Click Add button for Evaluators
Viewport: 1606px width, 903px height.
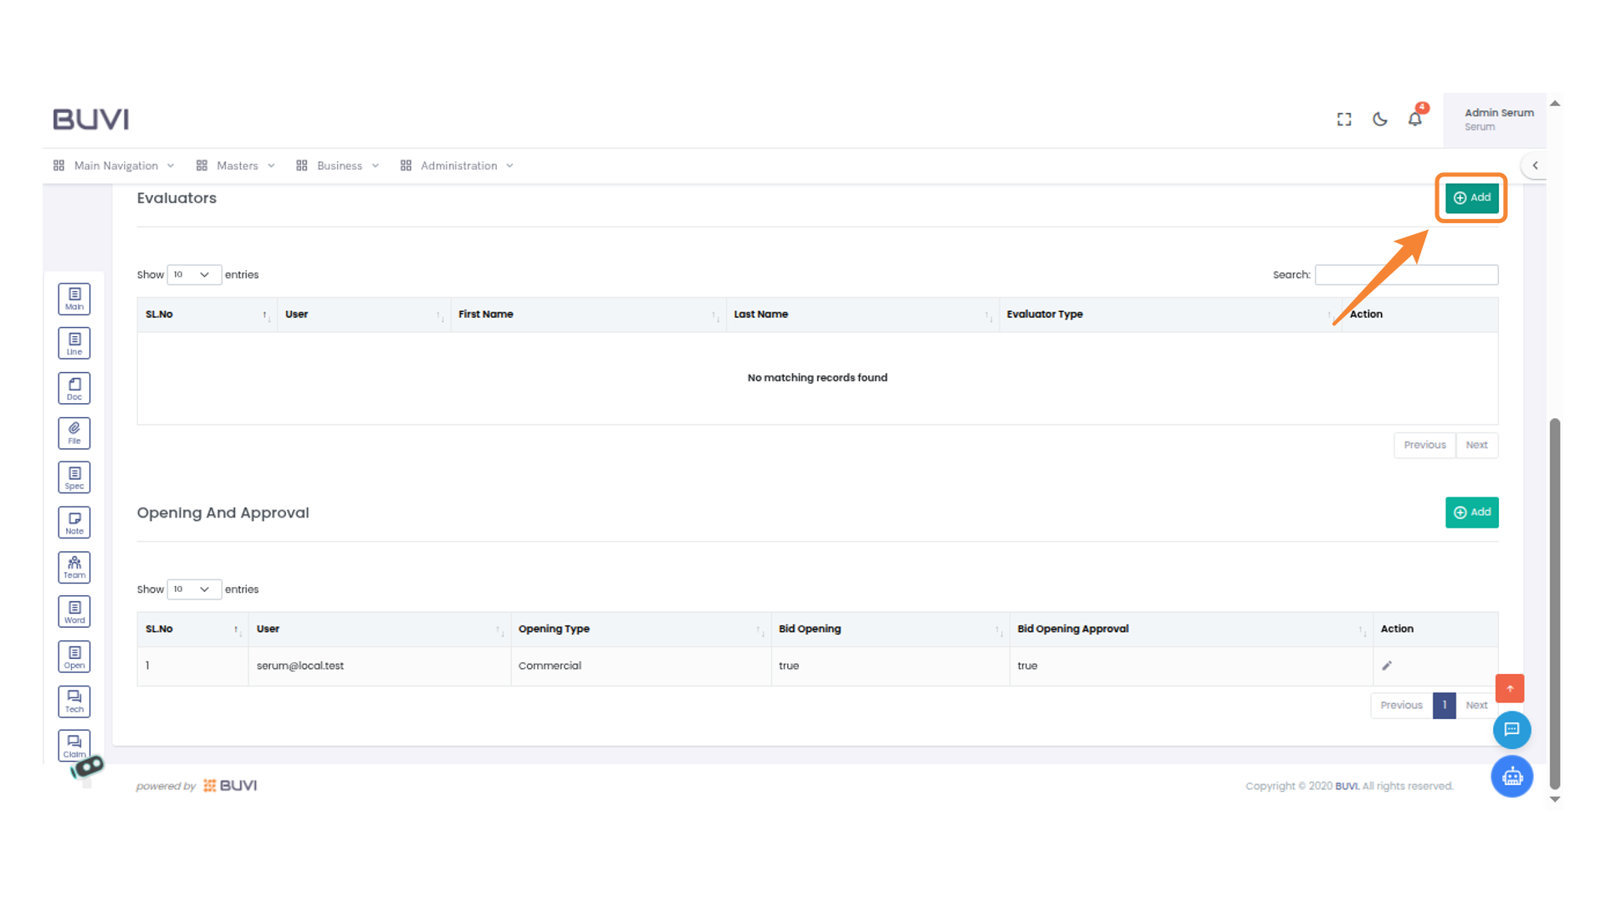click(1471, 198)
